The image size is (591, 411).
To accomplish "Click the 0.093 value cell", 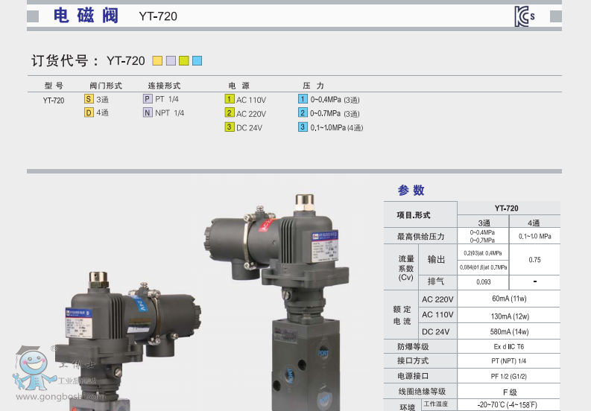I will 483,281.
